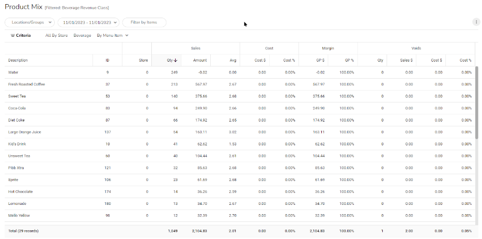Image resolution: width=482 pixels, height=239 pixels.
Task: Expand the By Menu Item dropdown
Action: tap(112, 36)
